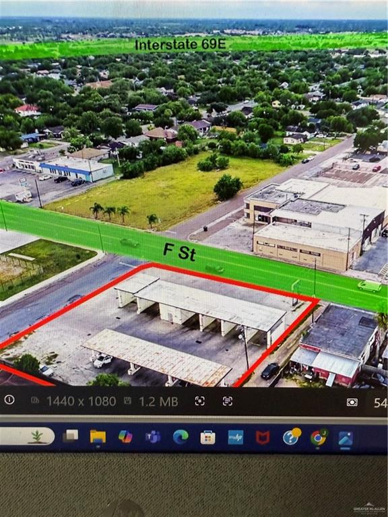
Task: Open the file info icon in Photos status bar
Action: point(9,400)
